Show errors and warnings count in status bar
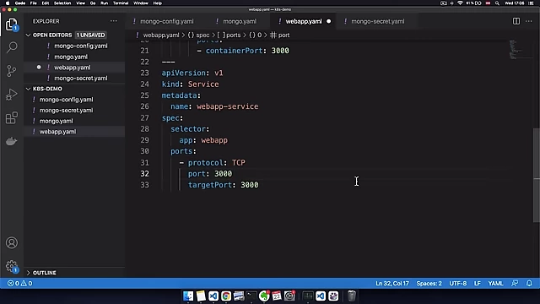 click(x=20, y=284)
